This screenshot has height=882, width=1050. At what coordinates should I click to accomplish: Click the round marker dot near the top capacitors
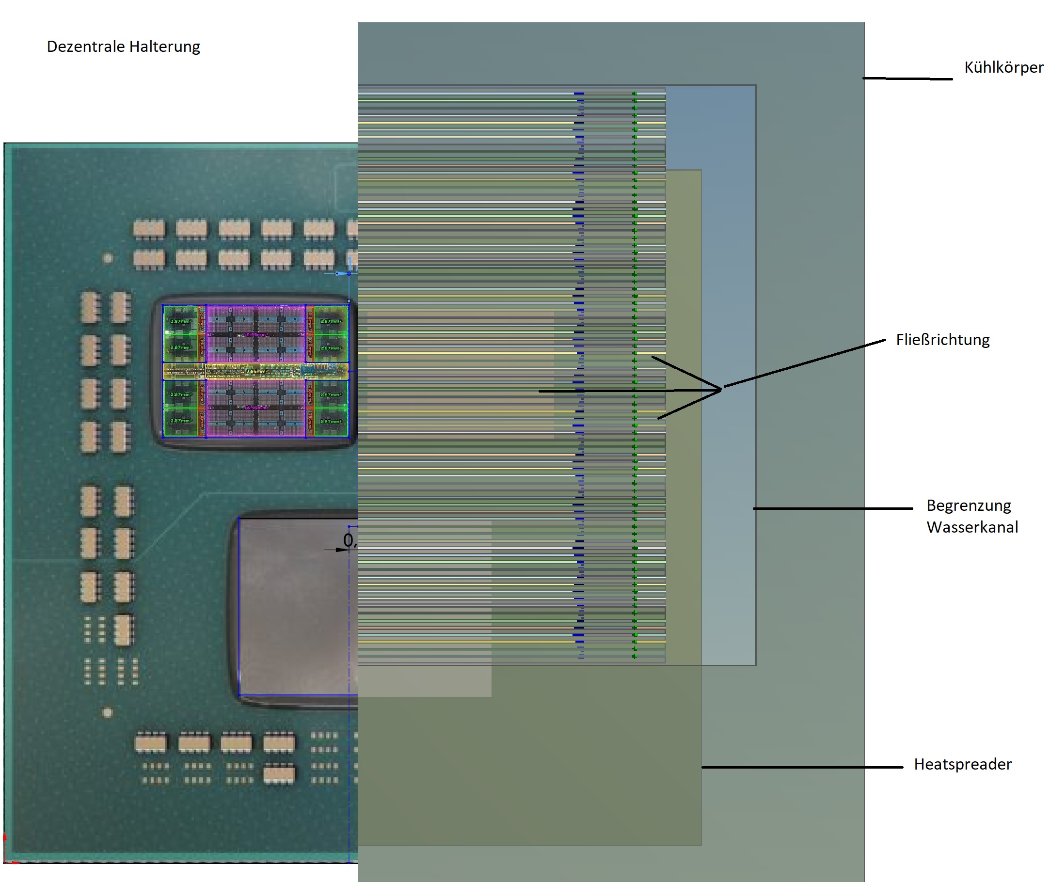(x=107, y=258)
